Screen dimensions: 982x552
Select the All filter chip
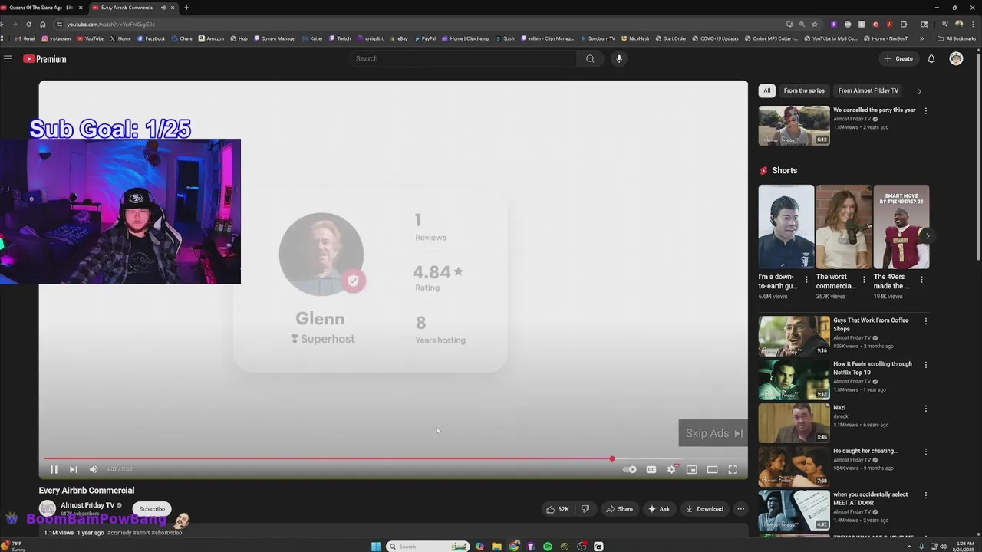click(x=767, y=90)
